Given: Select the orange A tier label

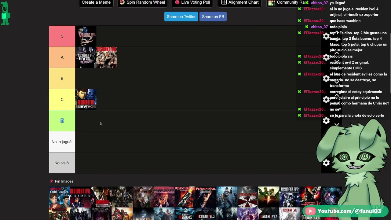Looking at the screenshot, I should (x=62, y=57).
